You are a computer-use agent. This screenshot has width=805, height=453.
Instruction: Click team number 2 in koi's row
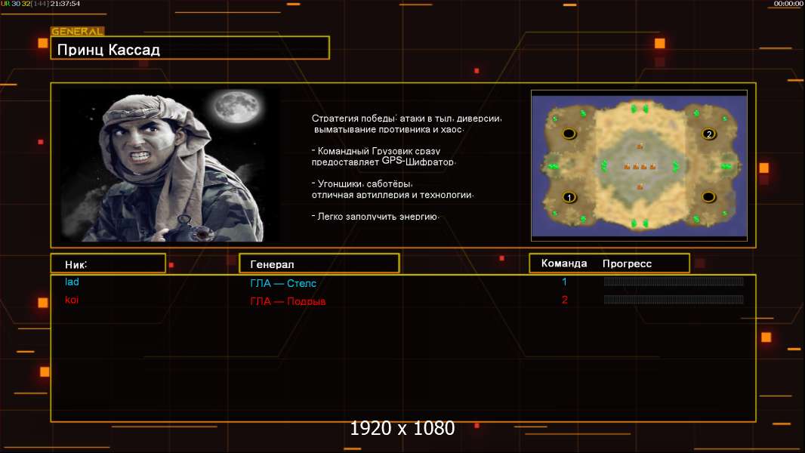[565, 300]
